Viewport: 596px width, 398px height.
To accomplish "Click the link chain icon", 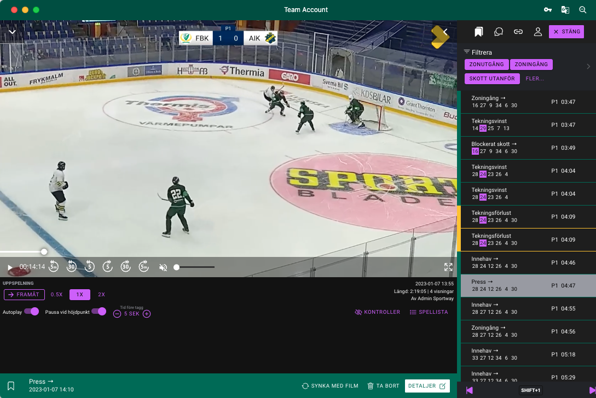I will [x=518, y=32].
